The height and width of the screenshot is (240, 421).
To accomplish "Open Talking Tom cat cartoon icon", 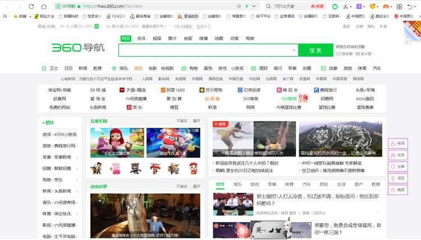I will click(x=136, y=168).
